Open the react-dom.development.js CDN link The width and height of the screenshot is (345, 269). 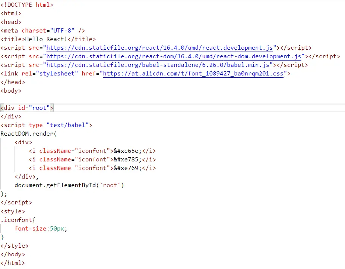pos(174,56)
